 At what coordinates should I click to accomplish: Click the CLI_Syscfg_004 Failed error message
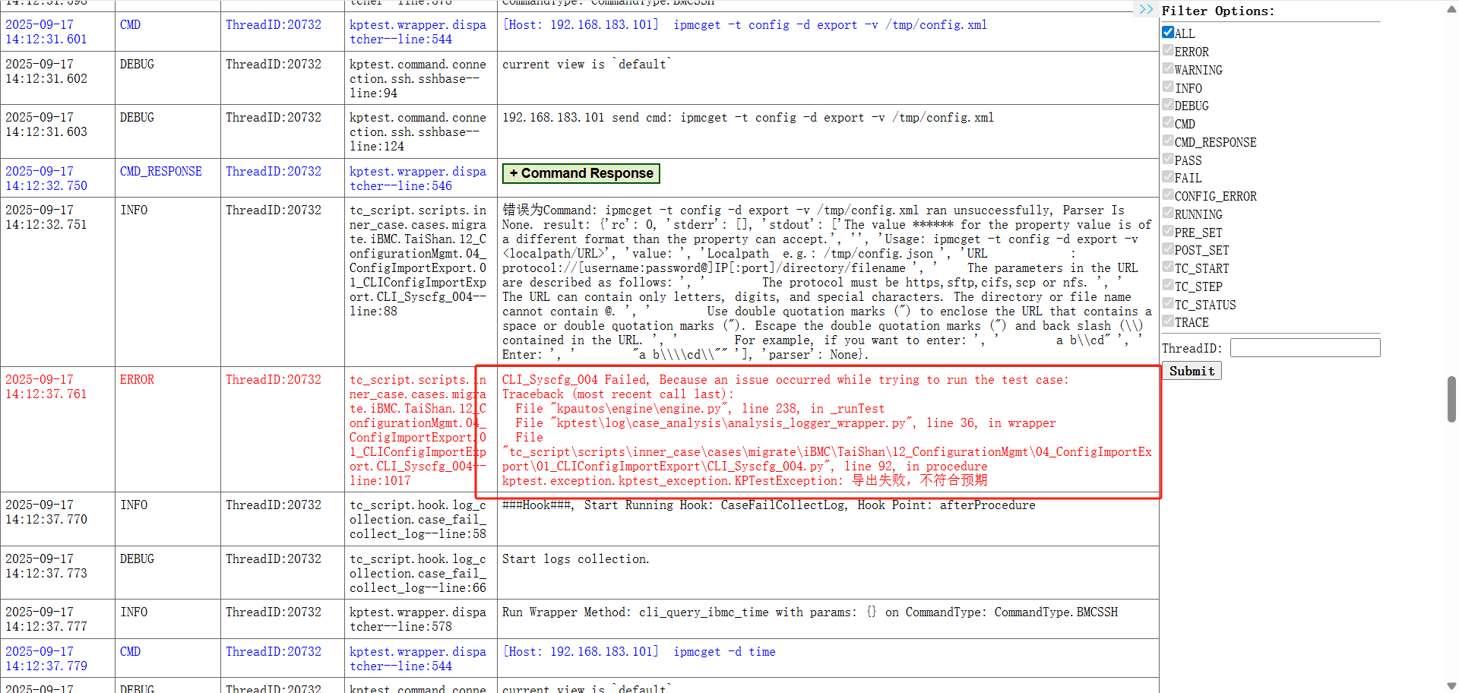coord(785,380)
